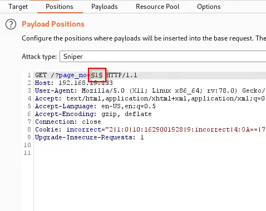Click the §1§ payload marker

97,75
